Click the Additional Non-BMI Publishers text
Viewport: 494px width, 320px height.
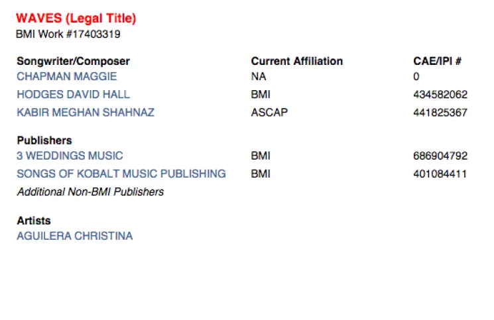pos(90,192)
